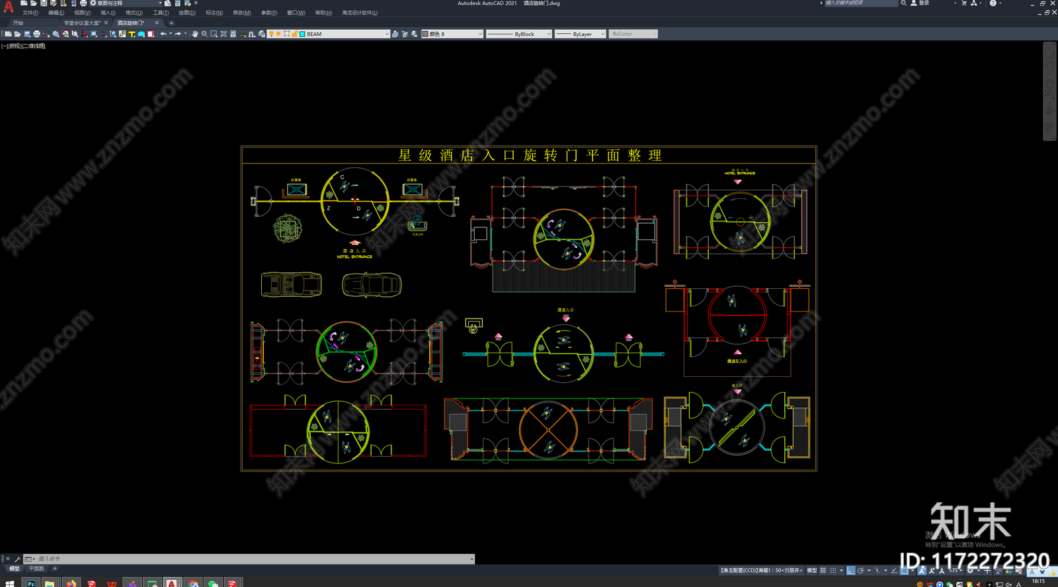Select the Zoom window tool

(x=214, y=34)
